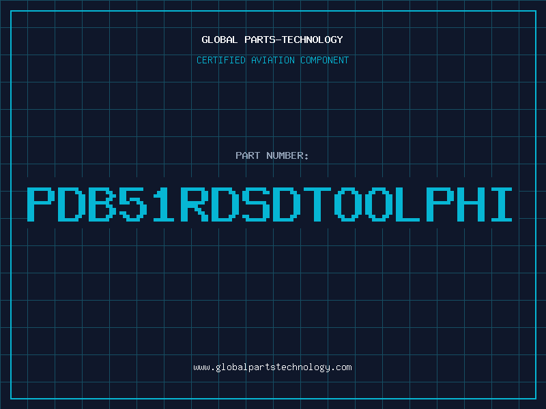Image resolution: width=546 pixels, height=409 pixels.
Task: Click the PART NUMBER: label
Action: coord(272,155)
